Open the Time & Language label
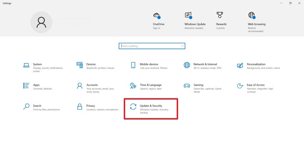Viewport: 304px width, 162px height. pyautogui.click(x=151, y=85)
